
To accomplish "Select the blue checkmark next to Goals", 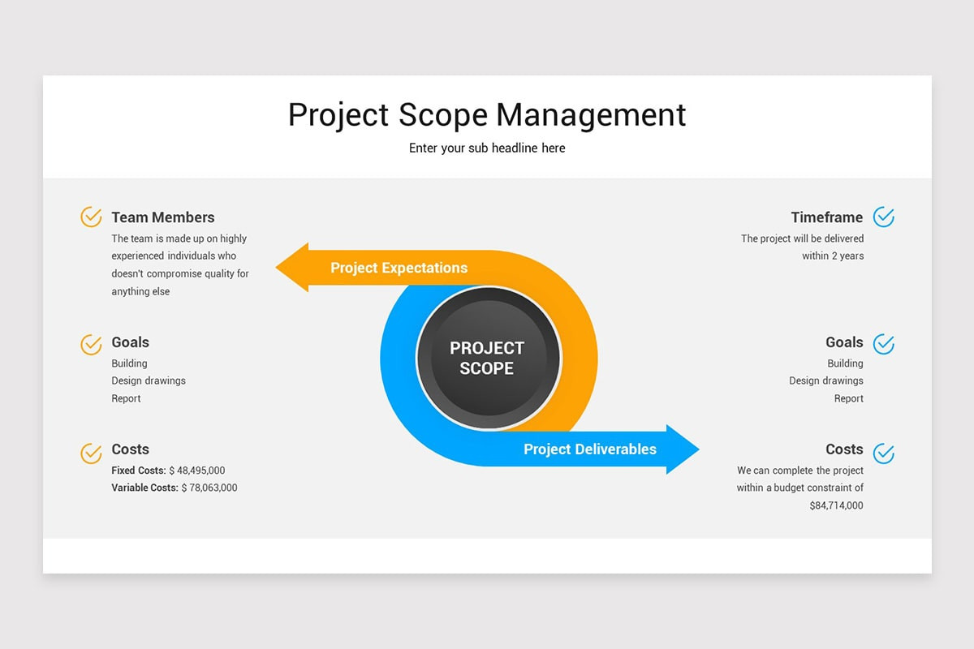I will tap(883, 344).
